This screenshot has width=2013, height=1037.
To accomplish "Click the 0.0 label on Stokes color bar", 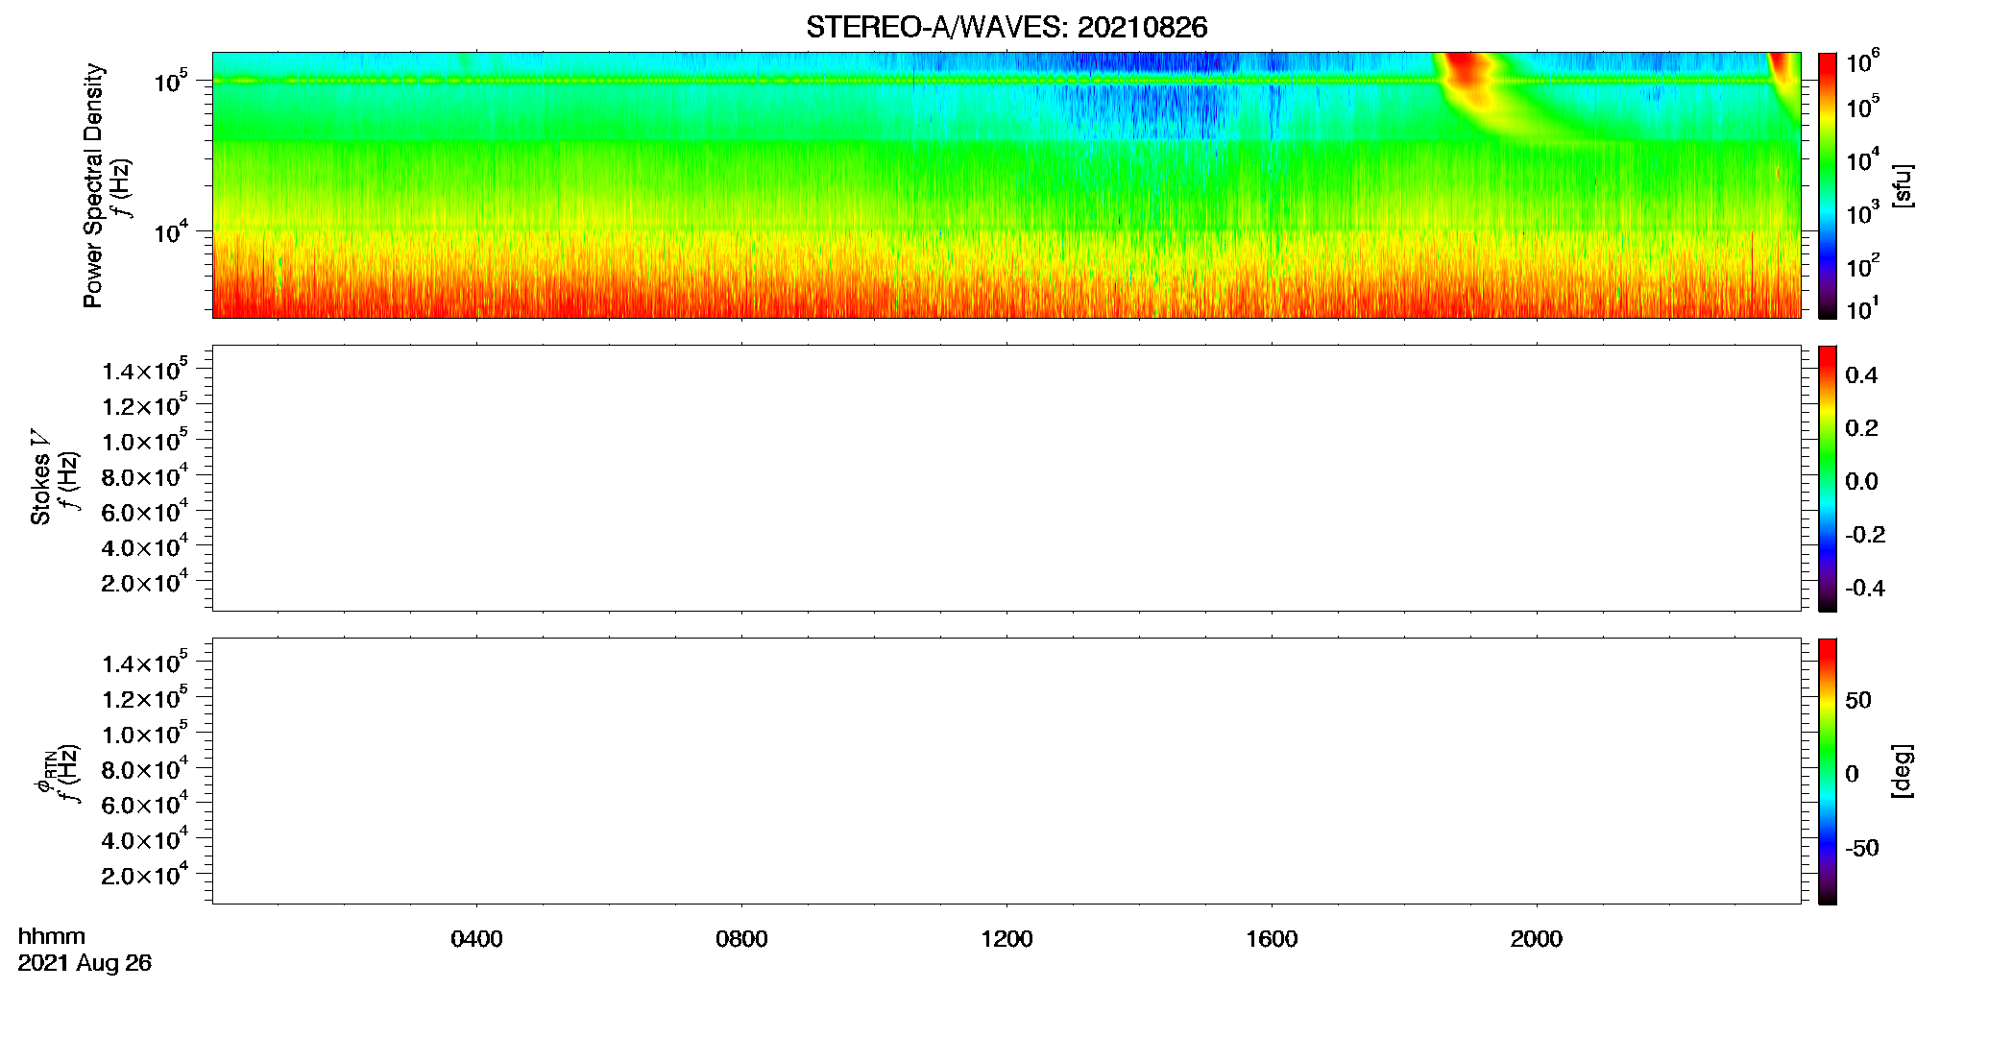I will tap(1861, 482).
